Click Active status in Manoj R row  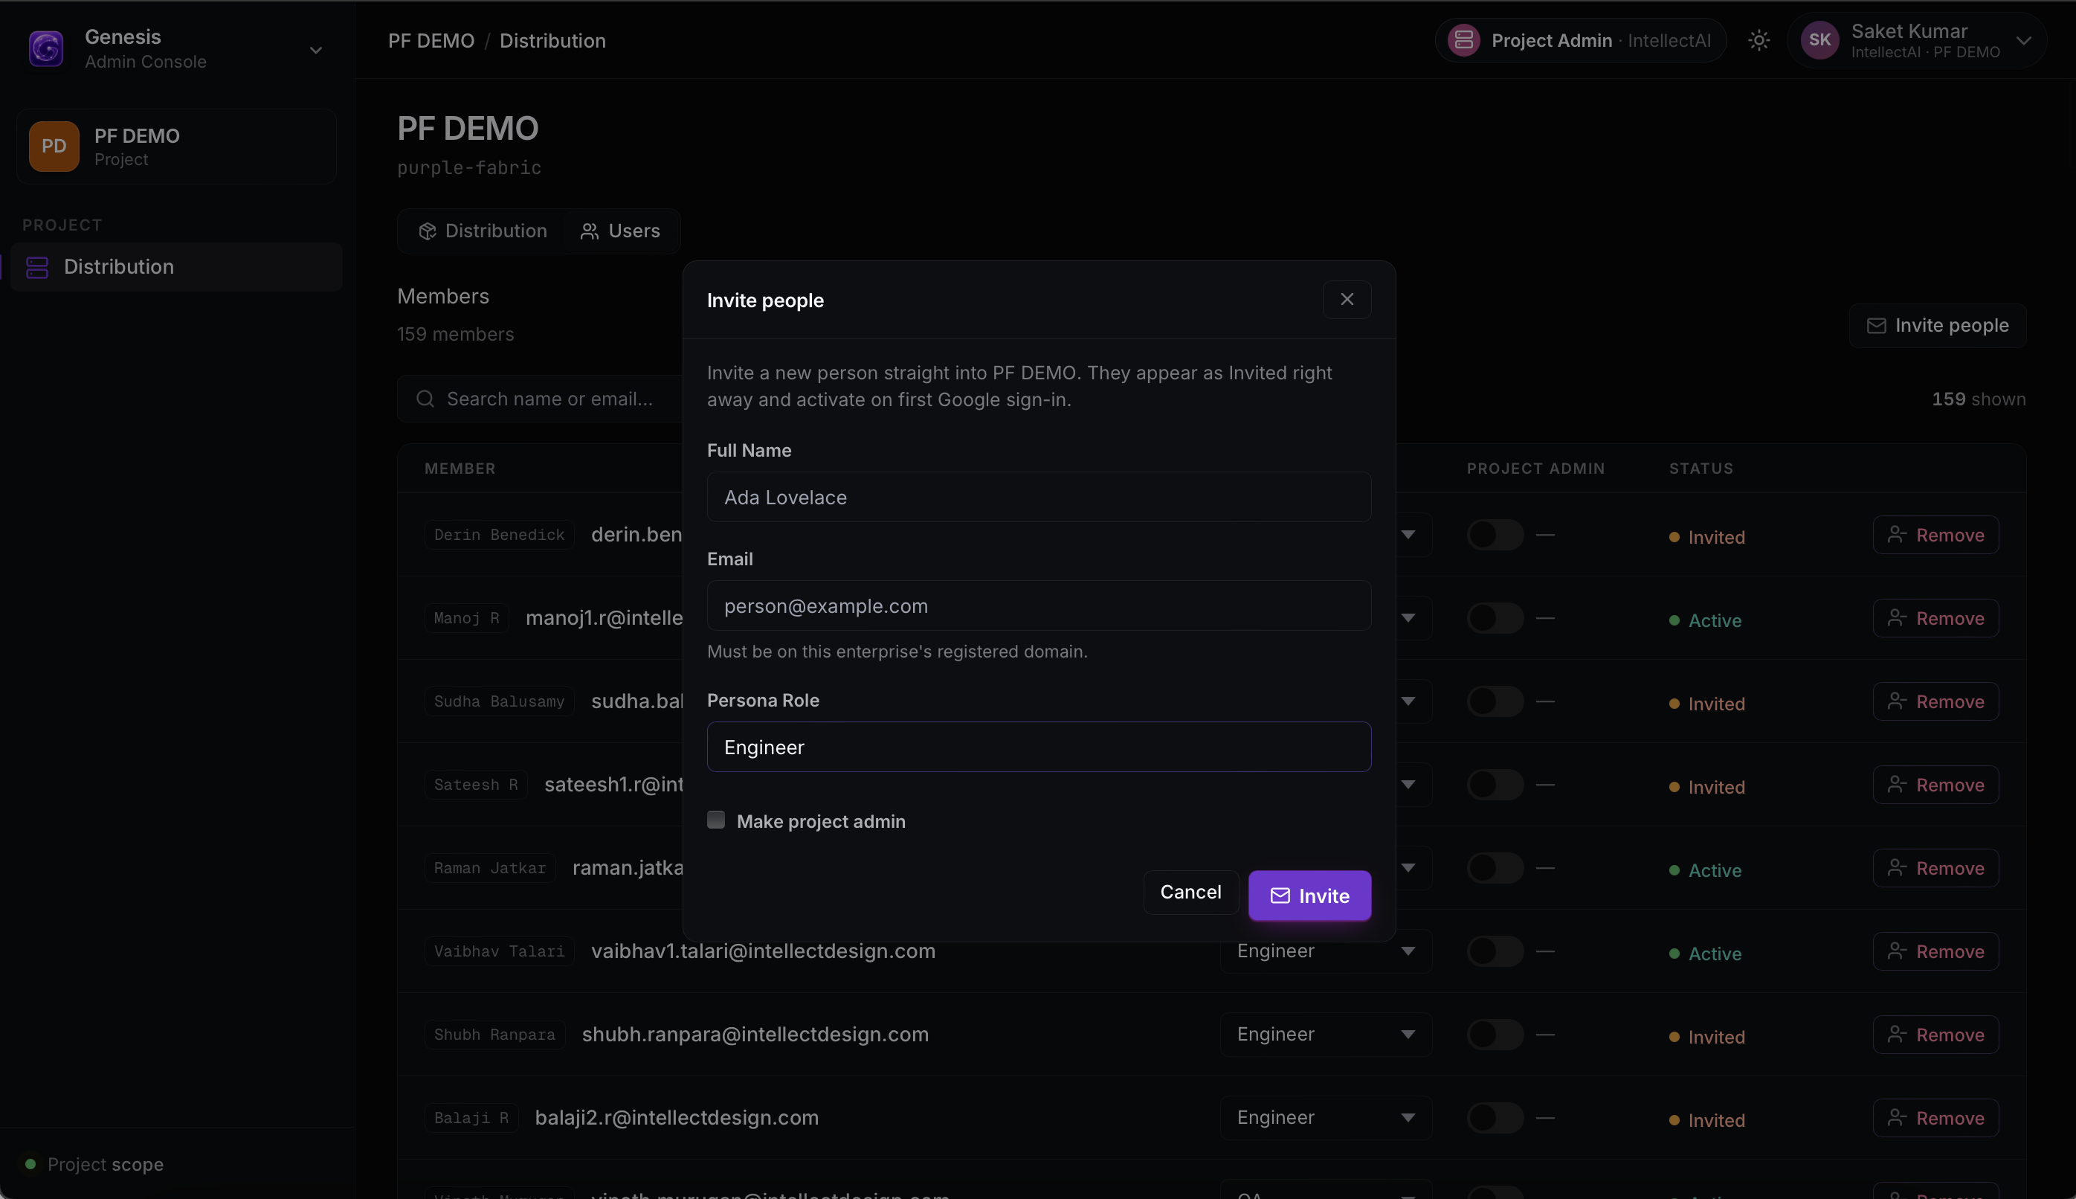(x=1705, y=620)
